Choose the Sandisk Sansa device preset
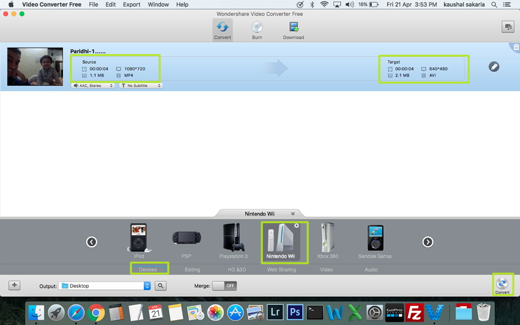520x325 pixels. 375,241
